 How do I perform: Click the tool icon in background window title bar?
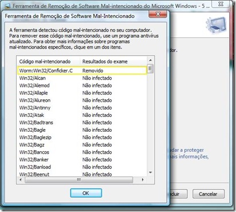[7, 6]
